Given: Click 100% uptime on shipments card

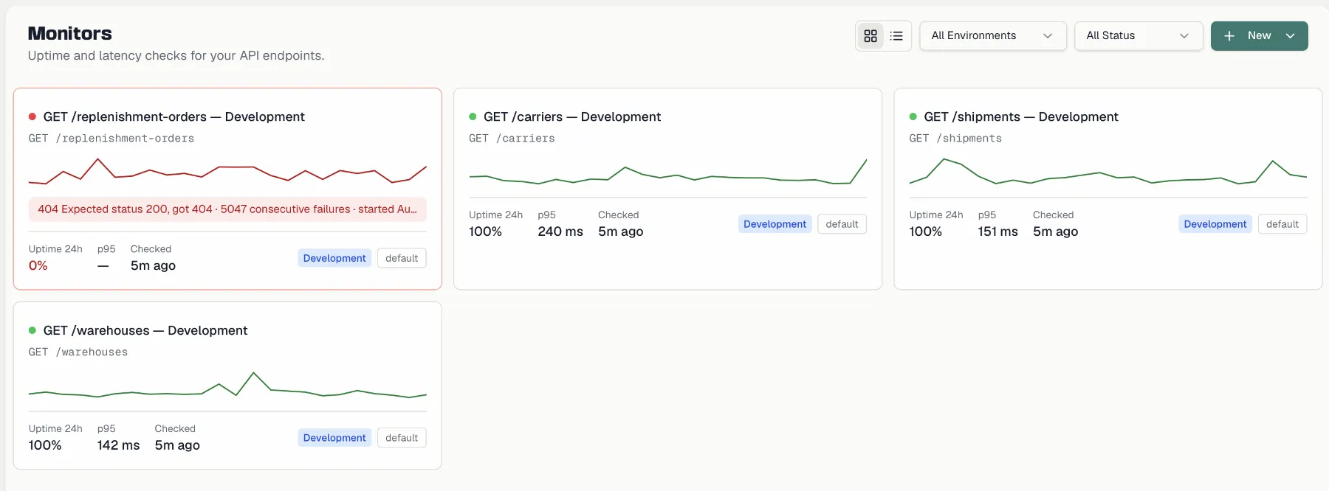Looking at the screenshot, I should click(926, 231).
